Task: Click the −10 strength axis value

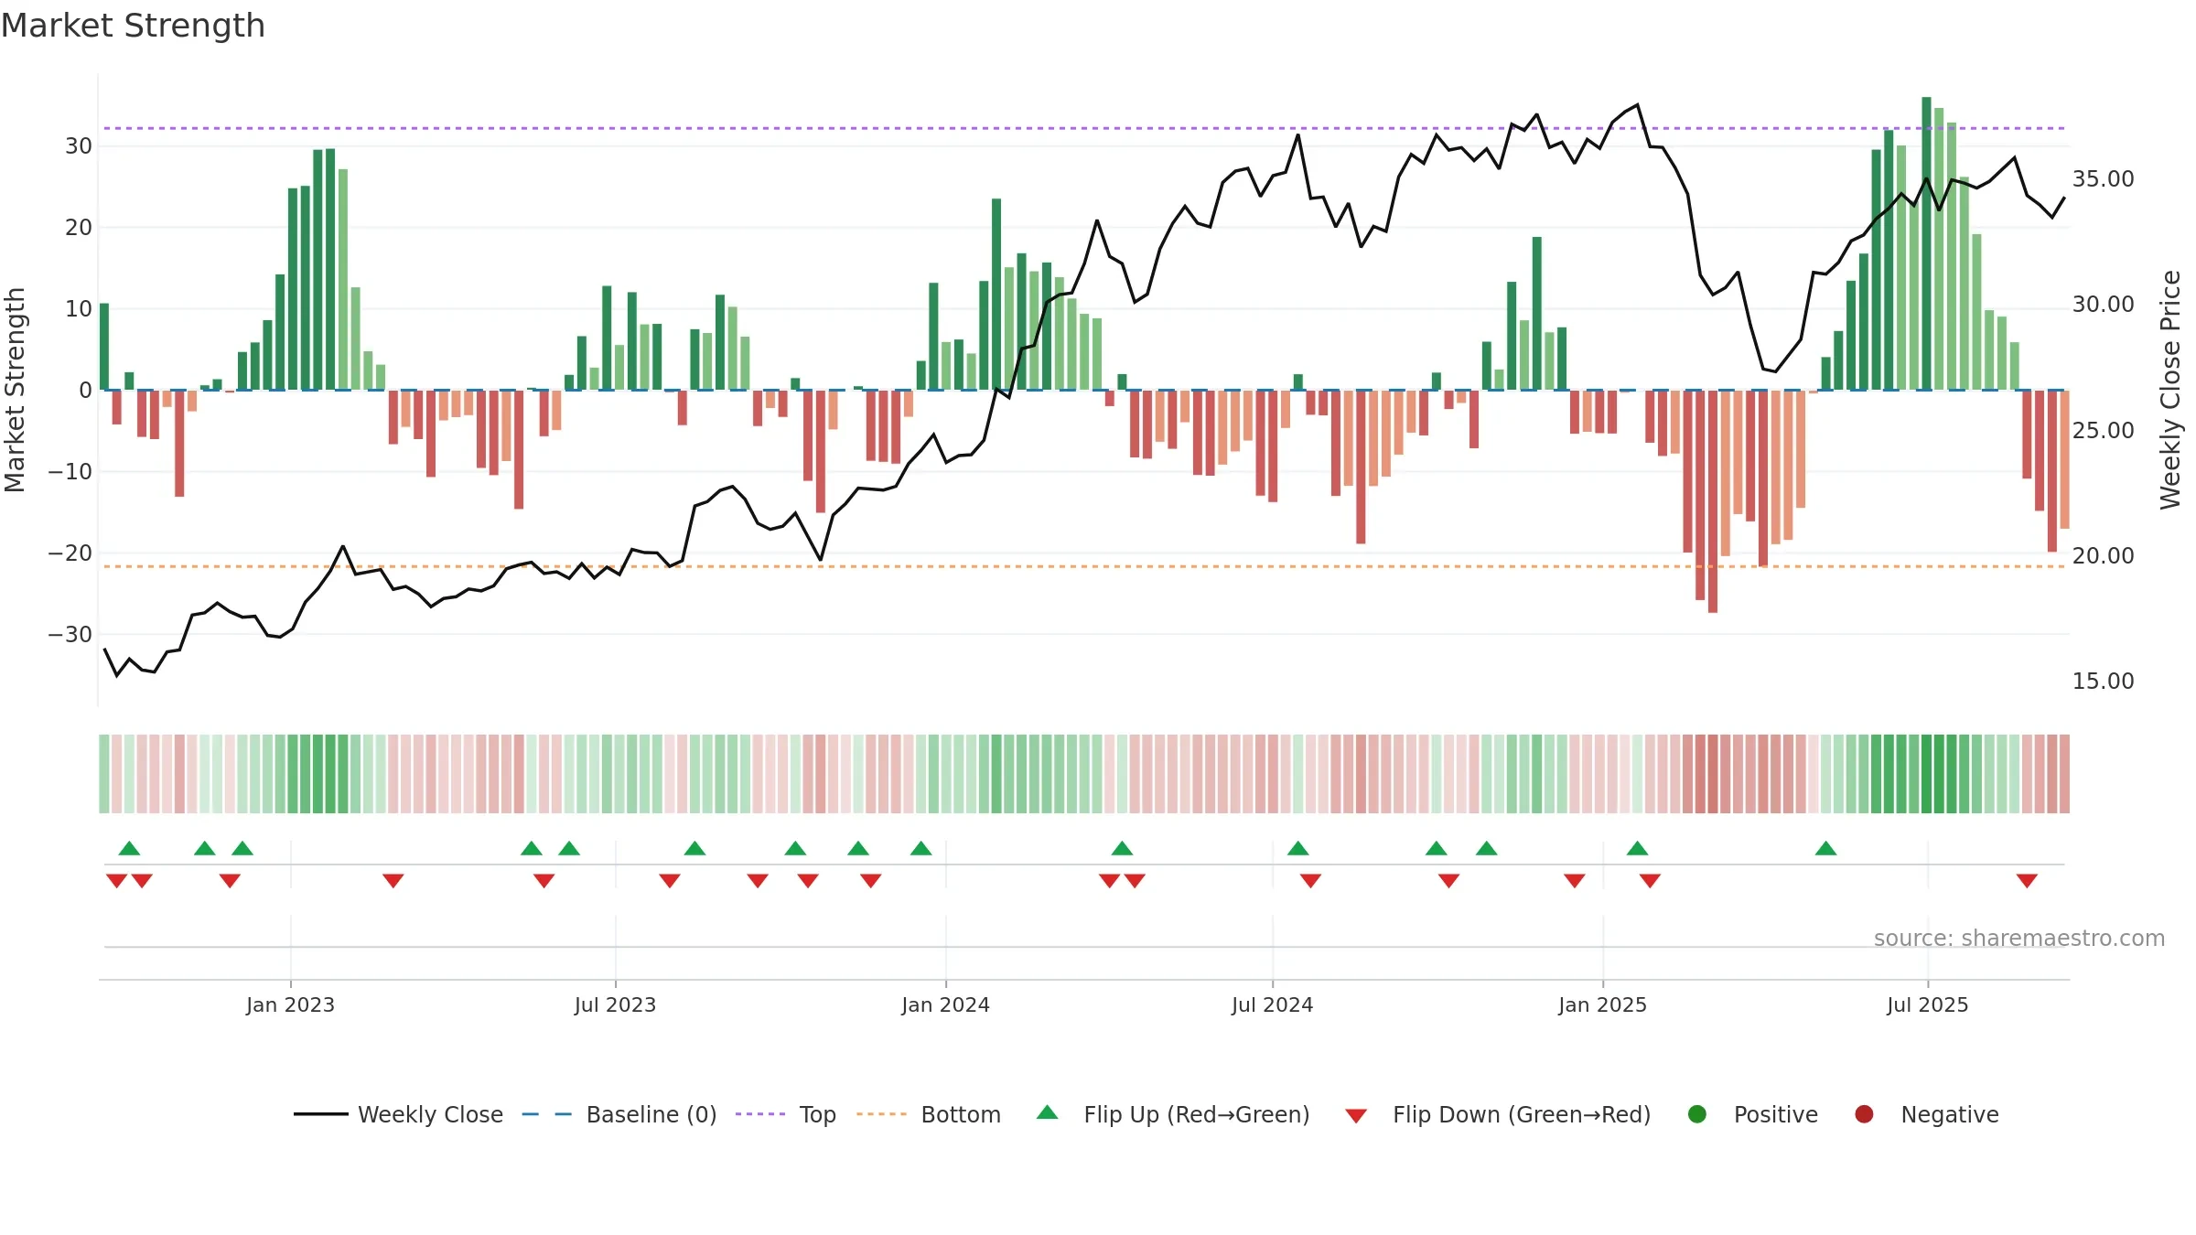Action: [x=70, y=472]
